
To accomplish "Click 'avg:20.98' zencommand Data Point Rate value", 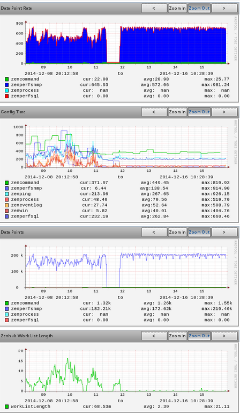I will (156, 79).
